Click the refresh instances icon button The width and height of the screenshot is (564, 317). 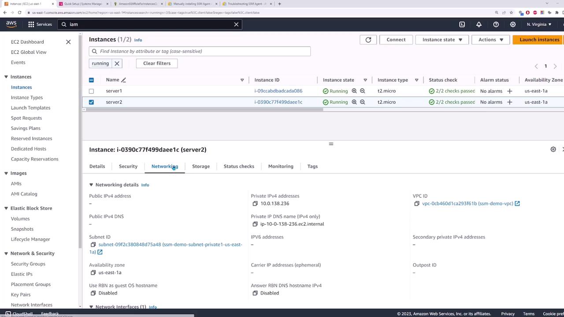pyautogui.click(x=368, y=40)
